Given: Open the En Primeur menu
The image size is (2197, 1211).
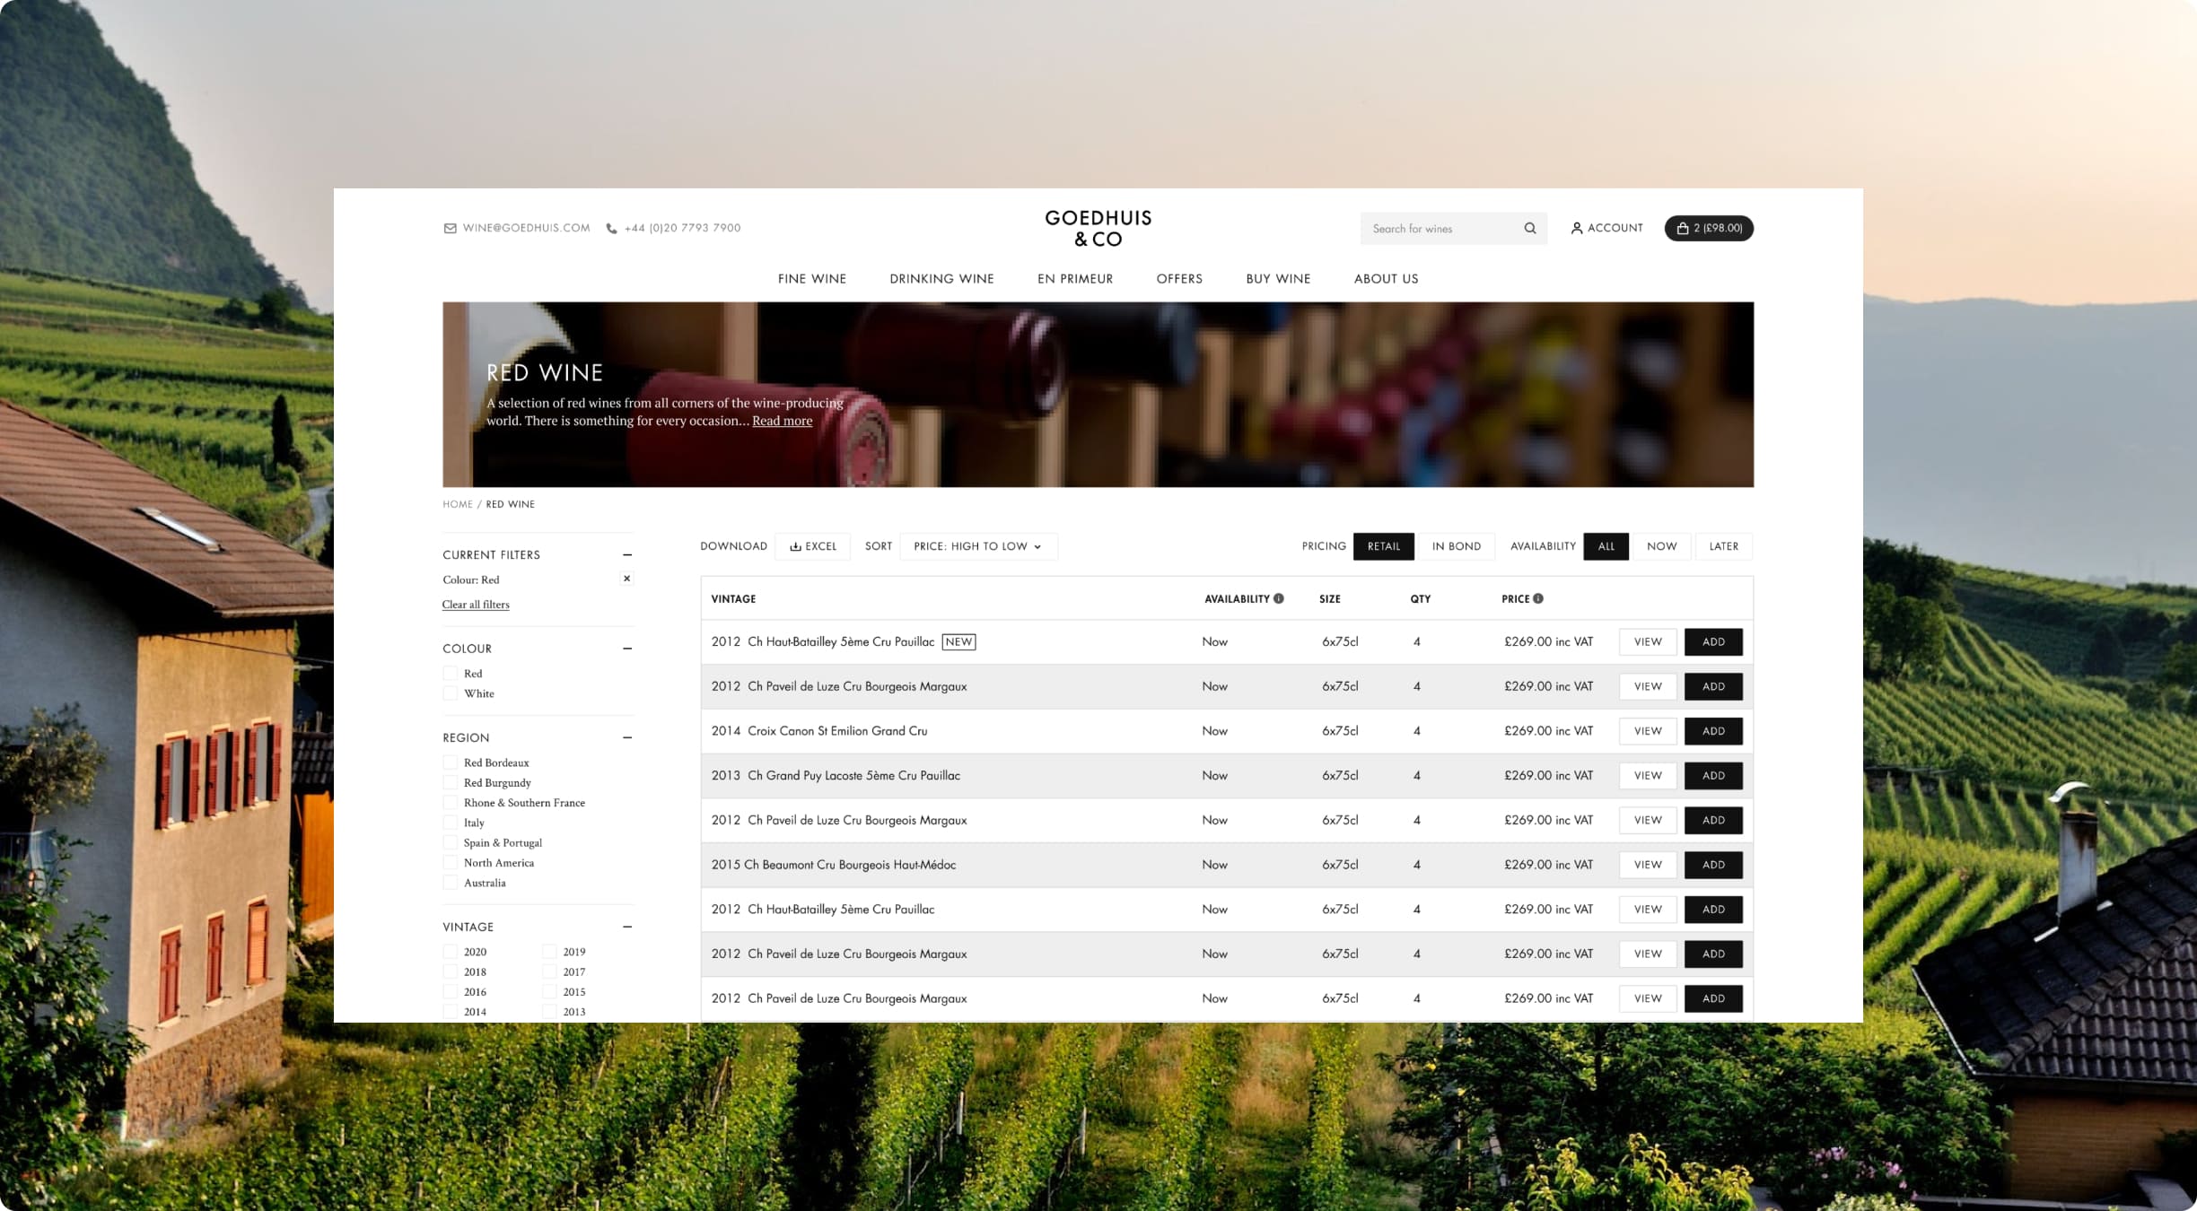Looking at the screenshot, I should [x=1074, y=279].
